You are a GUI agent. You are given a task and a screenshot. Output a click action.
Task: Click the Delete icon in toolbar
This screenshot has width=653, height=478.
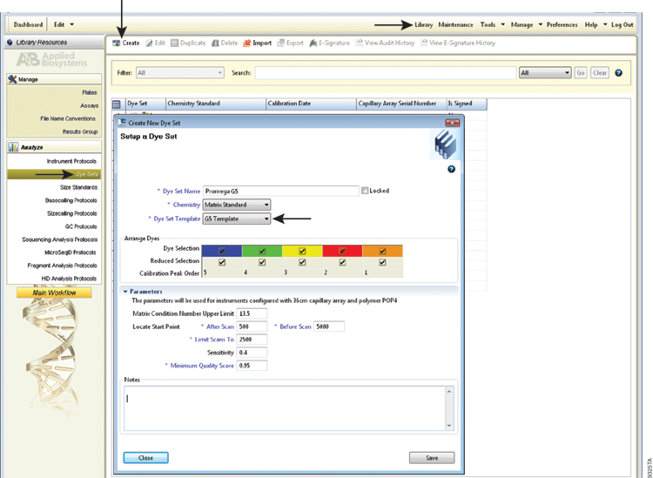215,43
